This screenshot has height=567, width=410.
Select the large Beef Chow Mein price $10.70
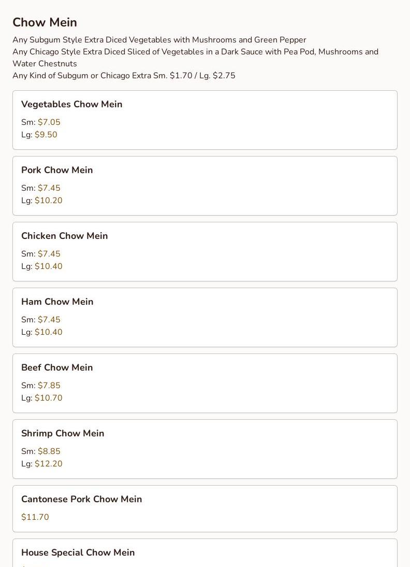click(49, 398)
